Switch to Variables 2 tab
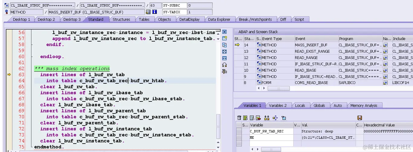Viewport: 413px width, 152px height. click(278, 105)
